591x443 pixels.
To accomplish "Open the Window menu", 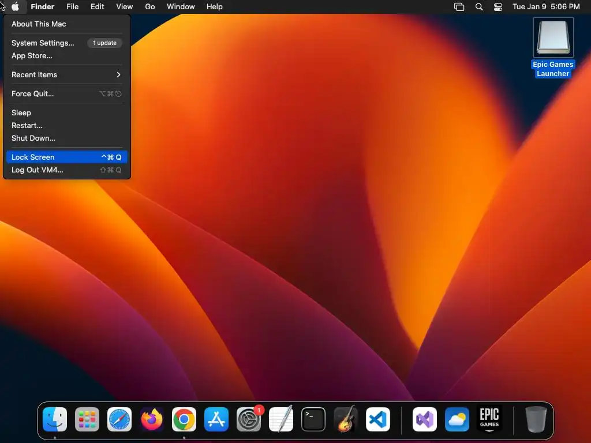I will (181, 7).
